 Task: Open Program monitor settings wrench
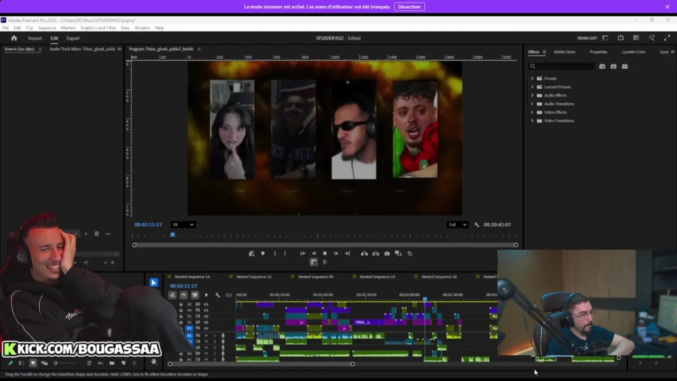pos(477,224)
